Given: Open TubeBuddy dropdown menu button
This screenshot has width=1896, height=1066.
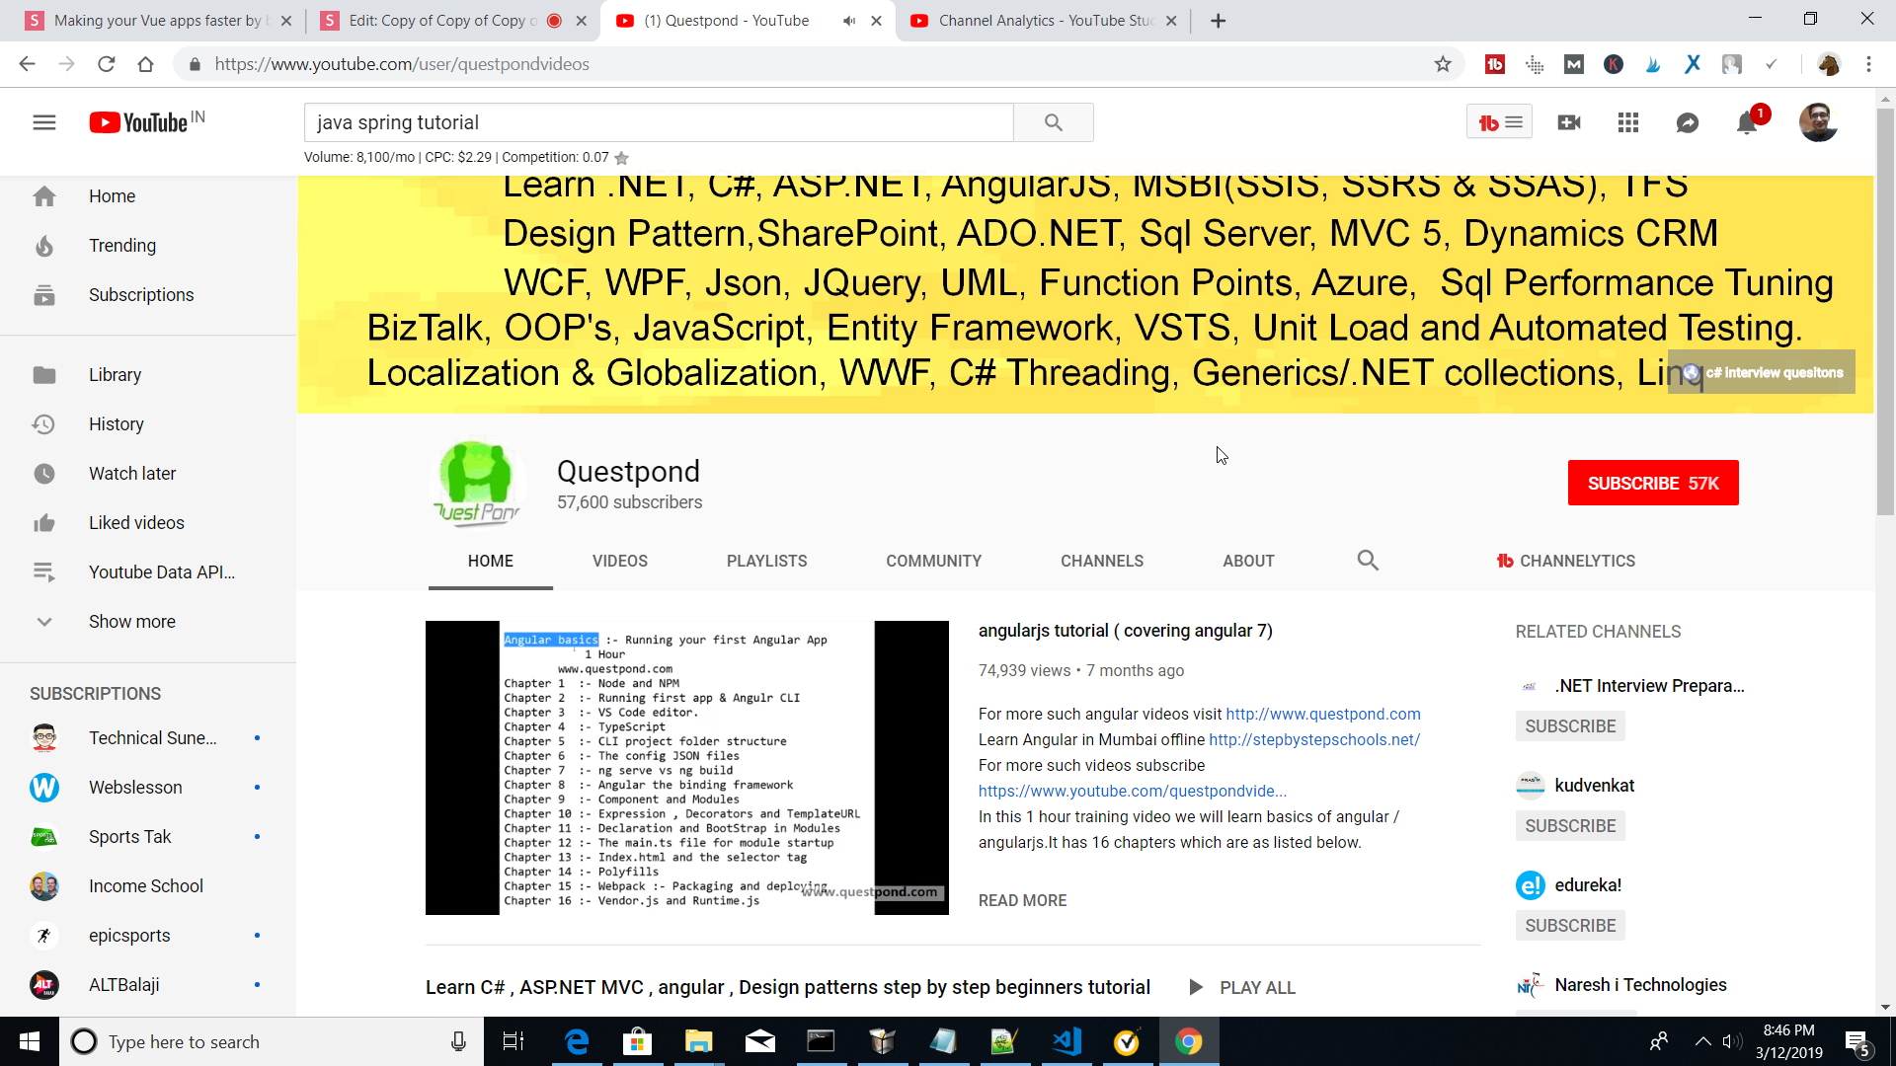Looking at the screenshot, I should 1498,122.
